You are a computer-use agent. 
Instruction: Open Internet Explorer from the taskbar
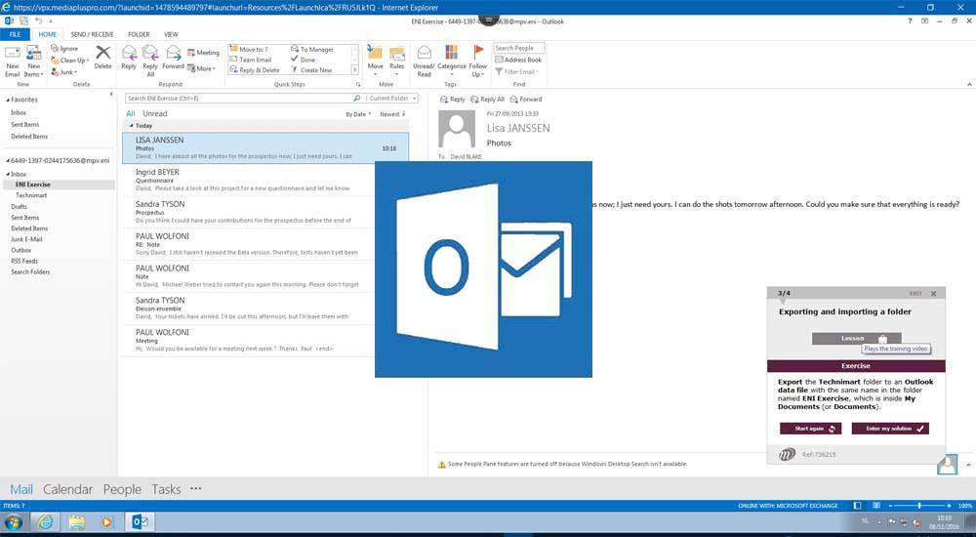pyautogui.click(x=45, y=521)
